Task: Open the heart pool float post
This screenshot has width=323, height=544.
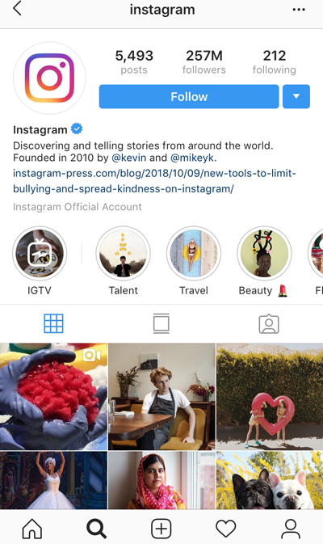Action: [x=270, y=396]
